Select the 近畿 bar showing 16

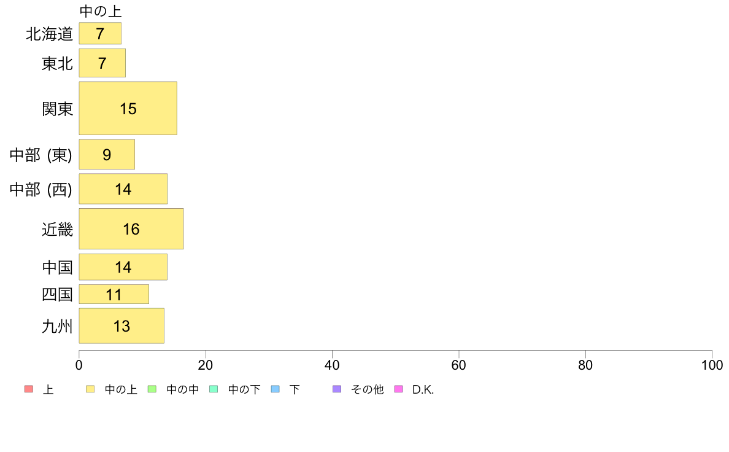(131, 229)
